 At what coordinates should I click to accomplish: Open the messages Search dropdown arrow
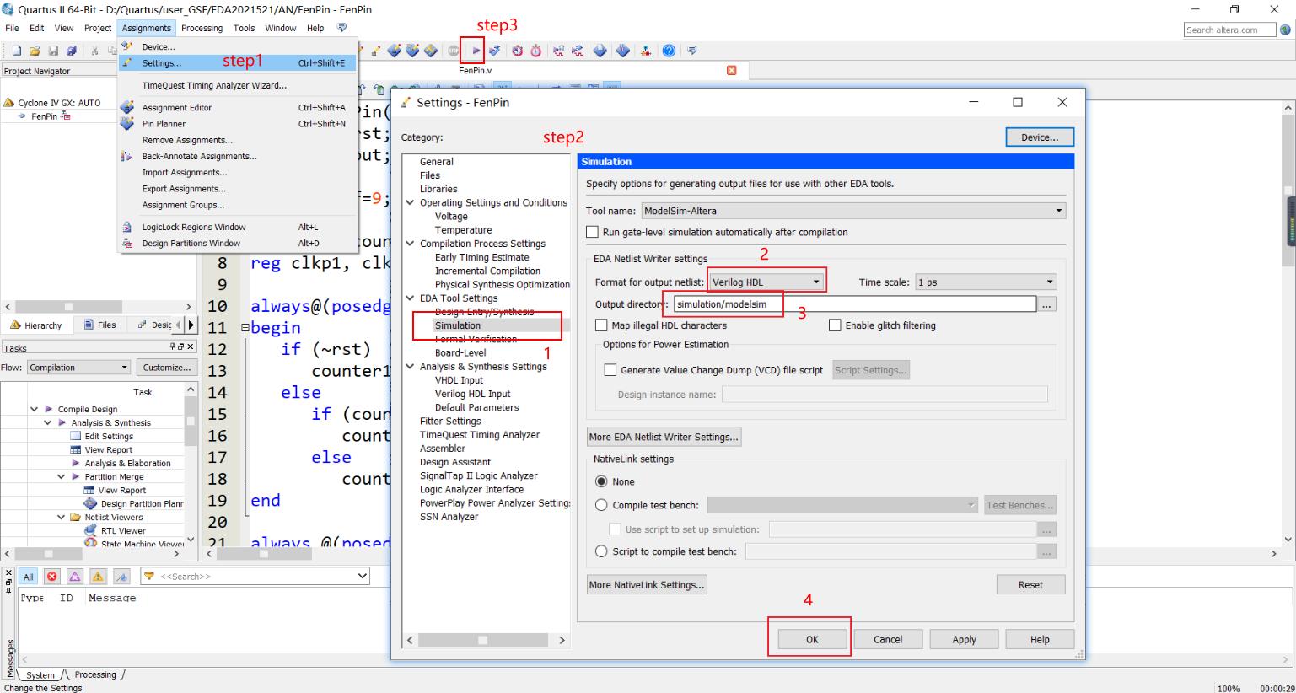[363, 576]
